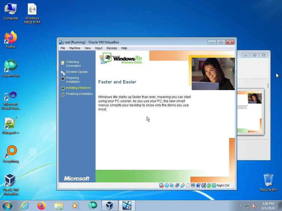Maximize the background window

click(254, 55)
